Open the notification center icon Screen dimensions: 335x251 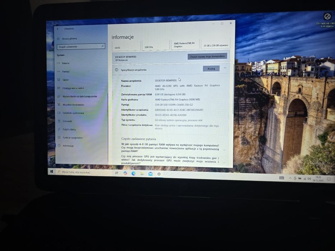coord(329,179)
